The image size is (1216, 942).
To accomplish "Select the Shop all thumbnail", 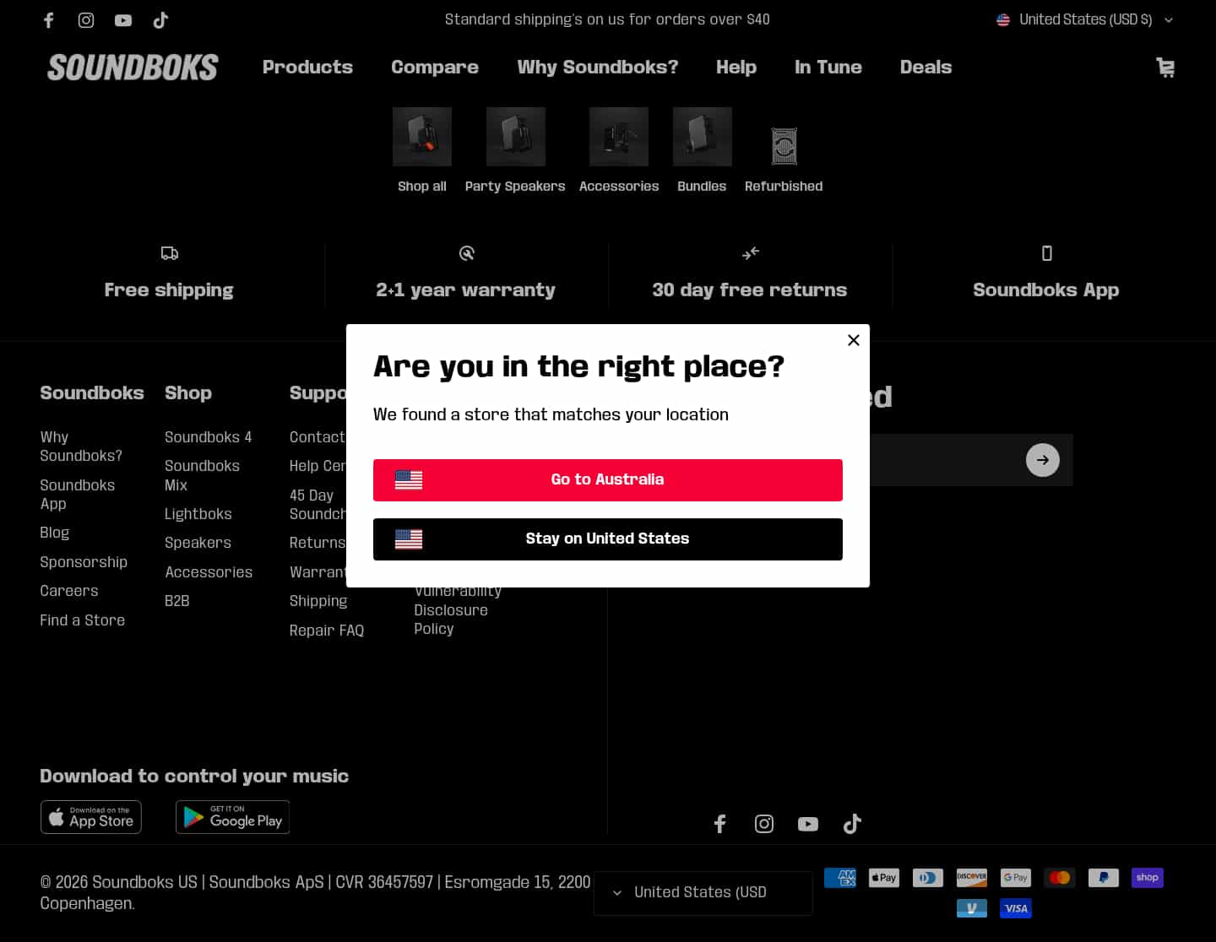I will point(422,137).
